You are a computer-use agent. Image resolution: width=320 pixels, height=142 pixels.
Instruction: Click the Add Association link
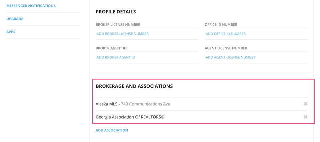tap(112, 130)
